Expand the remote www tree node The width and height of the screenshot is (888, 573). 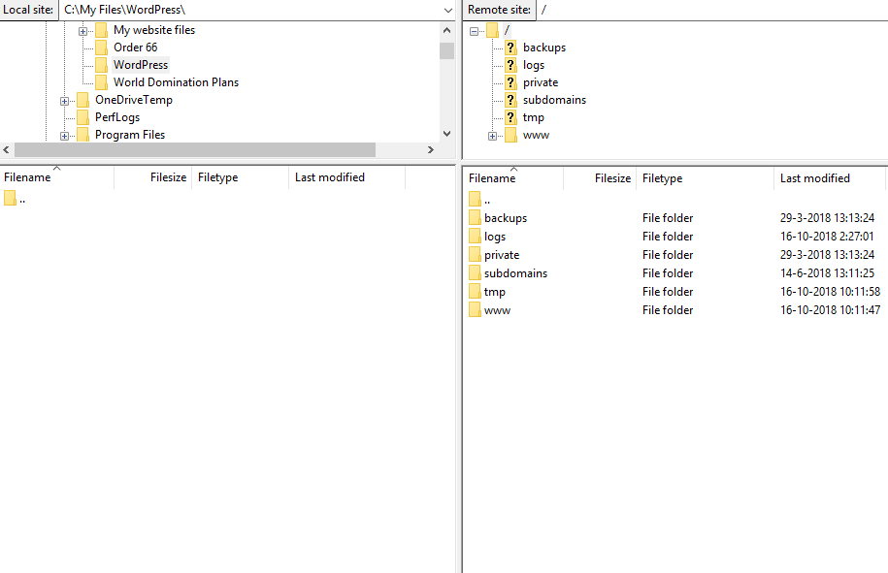[492, 136]
